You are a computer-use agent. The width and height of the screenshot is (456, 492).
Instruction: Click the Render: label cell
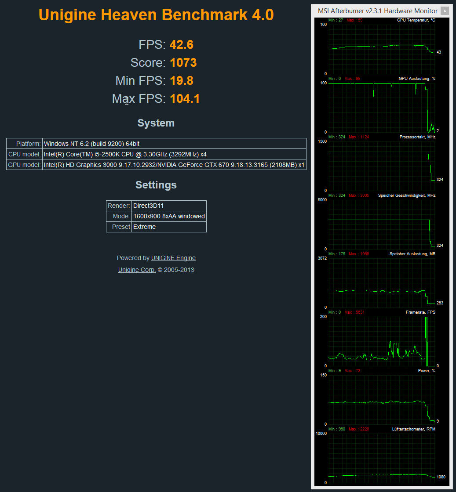coord(119,206)
